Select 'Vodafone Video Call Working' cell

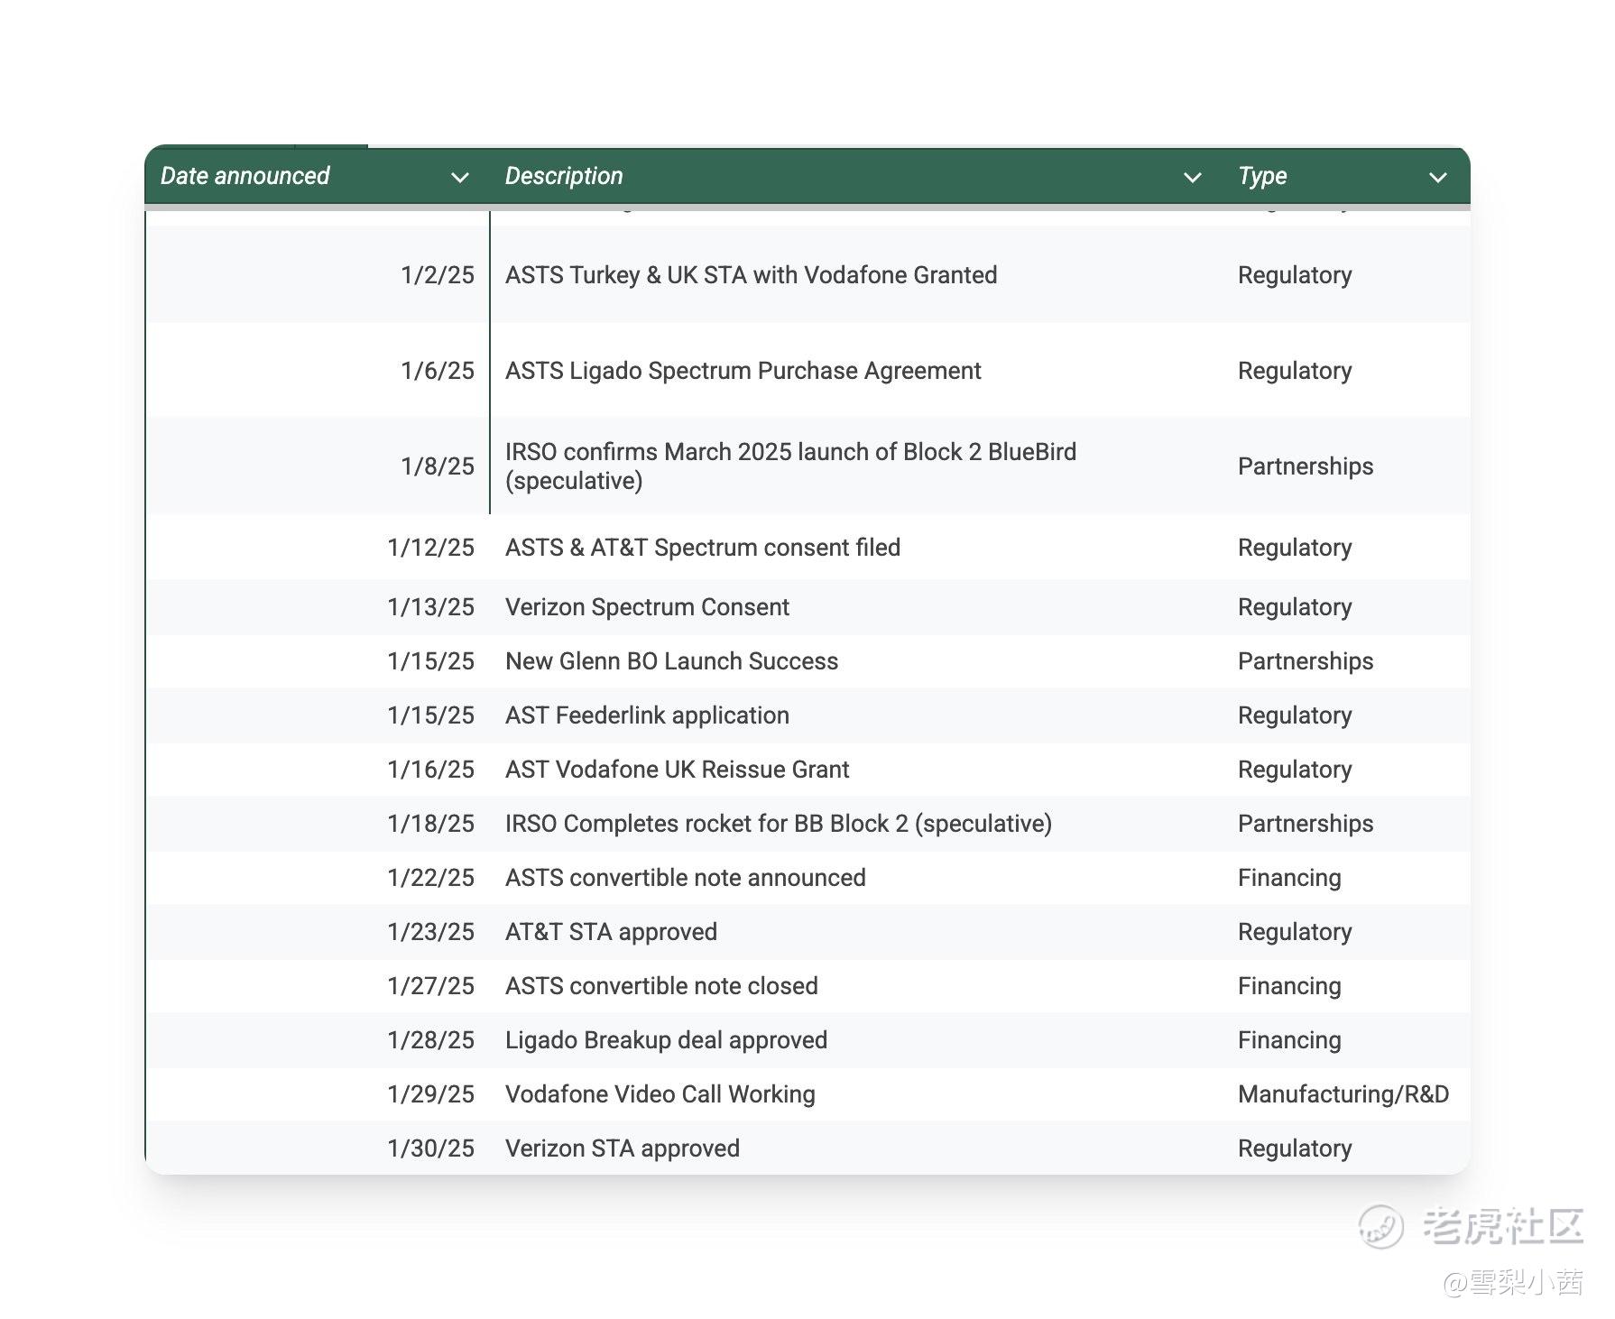660,1094
